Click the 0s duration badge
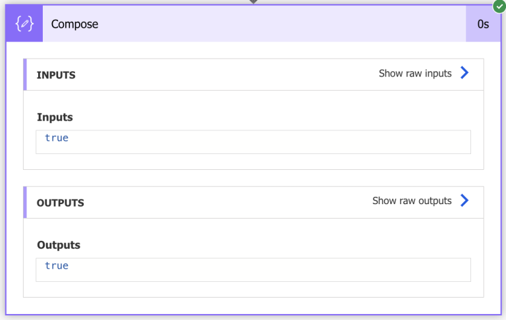The height and width of the screenshot is (320, 506). tap(483, 24)
